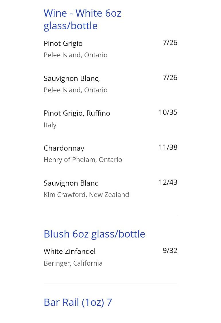Select 'Kim Crawford, New Zealand' description
Viewport: 221px width, 323px height.
pyautogui.click(x=86, y=194)
